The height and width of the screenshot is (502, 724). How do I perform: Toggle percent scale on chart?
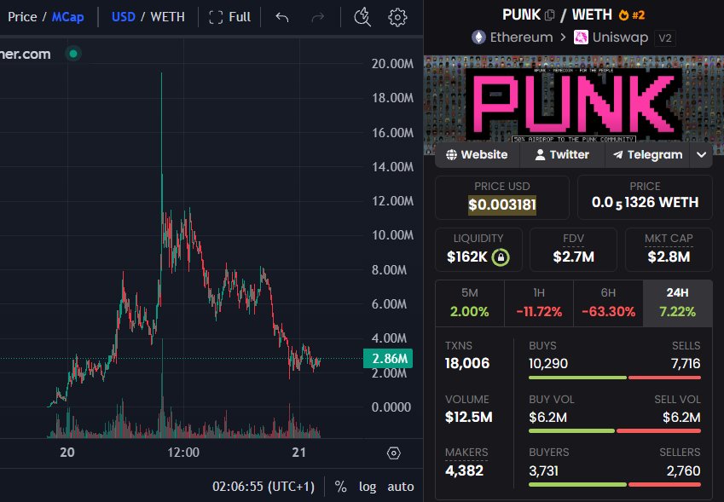pyautogui.click(x=341, y=487)
